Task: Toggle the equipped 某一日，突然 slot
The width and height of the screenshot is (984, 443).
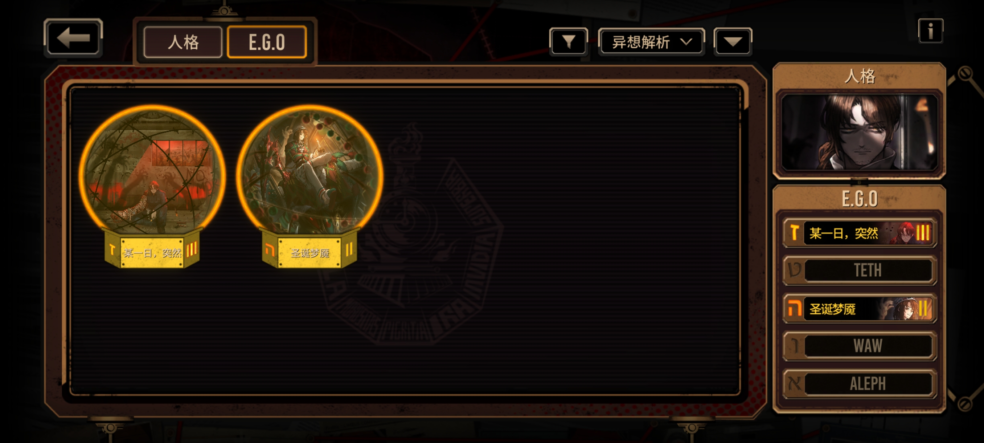Action: click(x=860, y=232)
